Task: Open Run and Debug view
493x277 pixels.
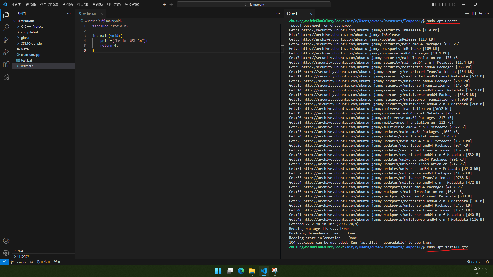Action: (6, 52)
